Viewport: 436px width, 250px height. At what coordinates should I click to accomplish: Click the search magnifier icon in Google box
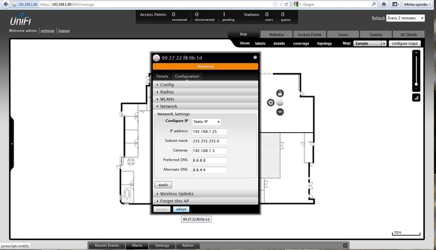point(374,4)
